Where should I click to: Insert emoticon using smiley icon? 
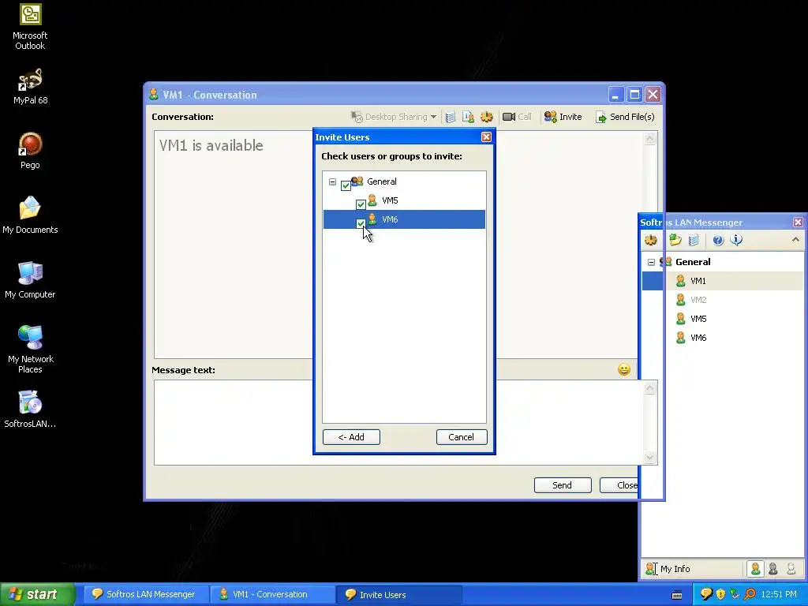[x=624, y=369]
